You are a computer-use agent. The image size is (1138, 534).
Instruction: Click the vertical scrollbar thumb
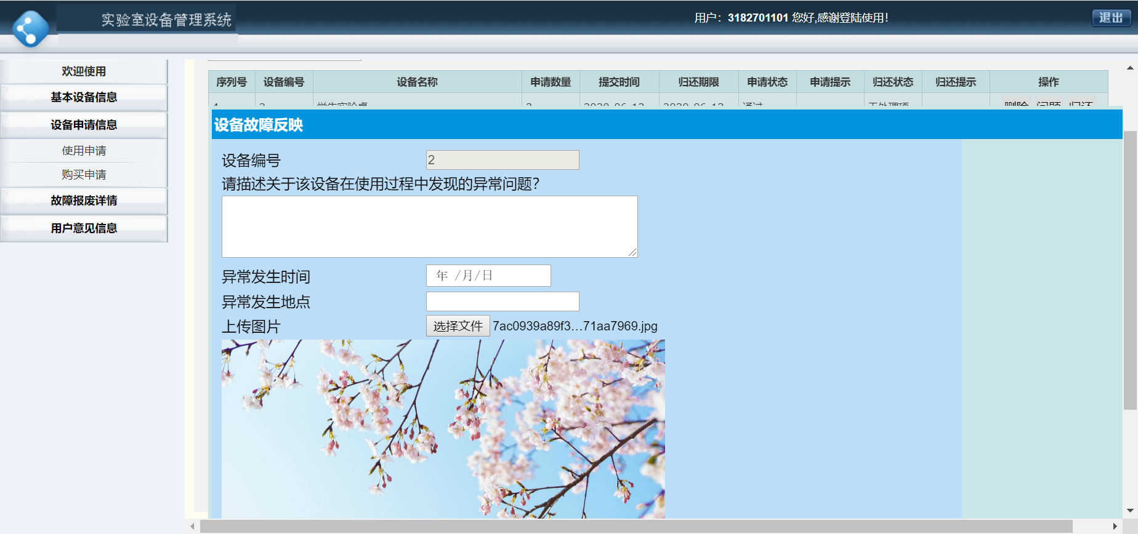point(1131,269)
